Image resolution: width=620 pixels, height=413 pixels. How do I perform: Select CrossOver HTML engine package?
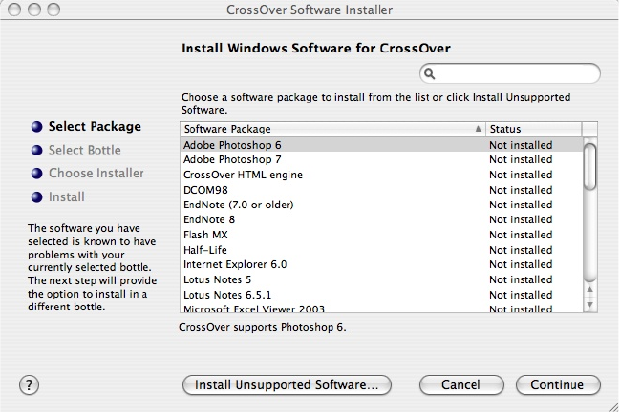point(243,175)
